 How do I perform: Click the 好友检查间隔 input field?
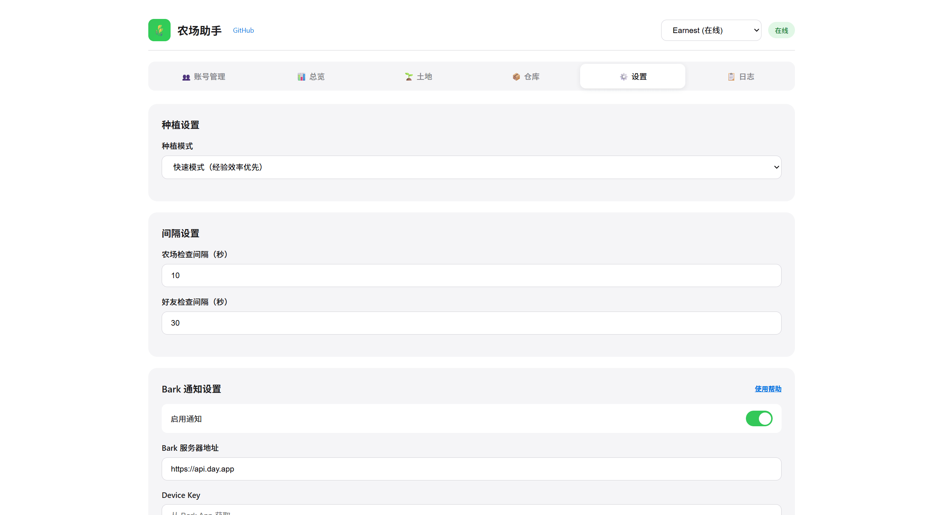point(471,323)
